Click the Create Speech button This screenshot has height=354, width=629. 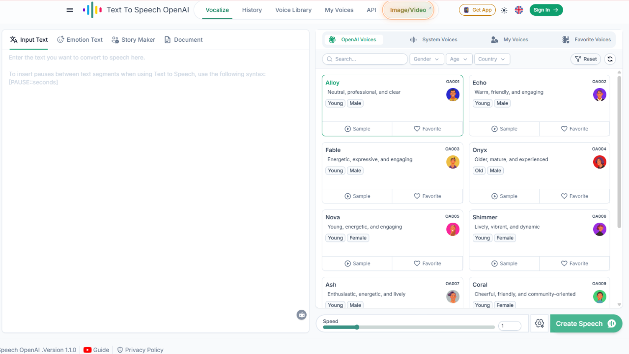(586, 324)
